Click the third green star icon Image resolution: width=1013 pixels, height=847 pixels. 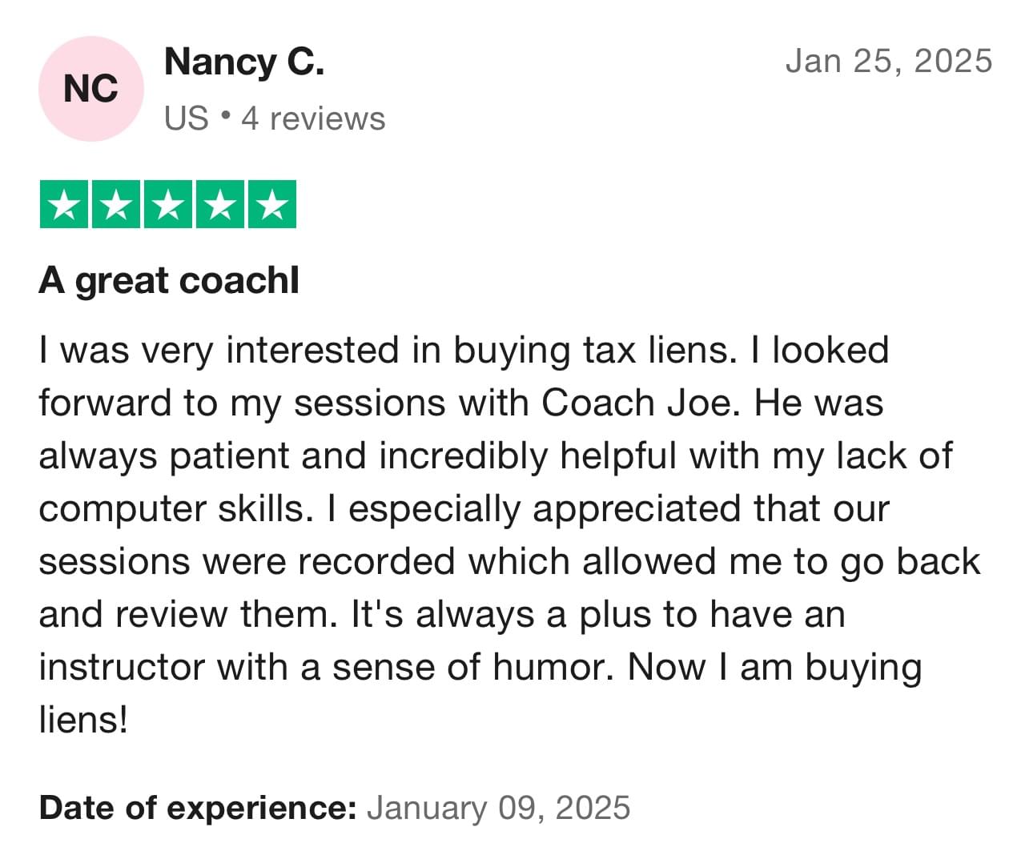tap(168, 205)
